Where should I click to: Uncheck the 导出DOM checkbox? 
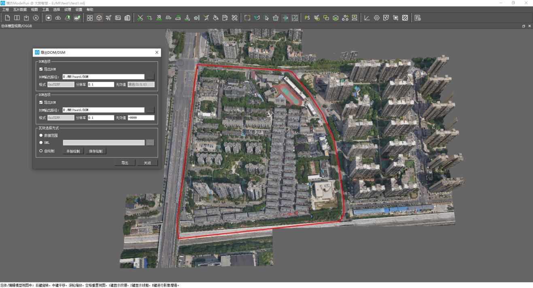pos(41,69)
